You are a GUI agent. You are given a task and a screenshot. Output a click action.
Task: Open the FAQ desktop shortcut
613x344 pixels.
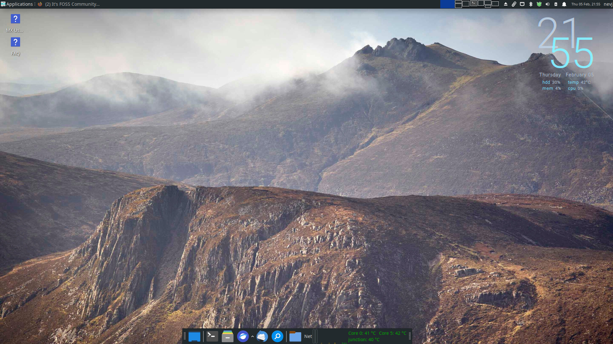15,42
